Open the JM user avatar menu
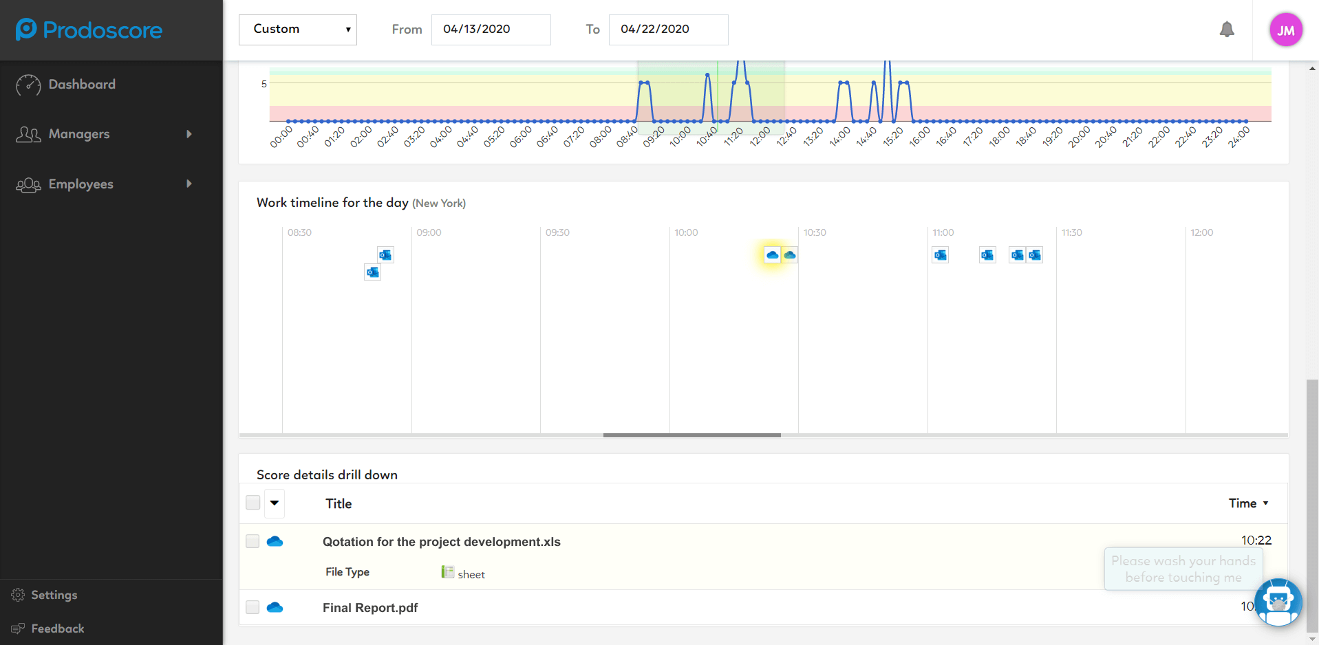 [x=1286, y=30]
